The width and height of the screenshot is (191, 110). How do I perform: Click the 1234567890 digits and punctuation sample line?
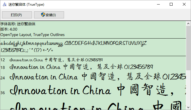(x=27, y=50)
